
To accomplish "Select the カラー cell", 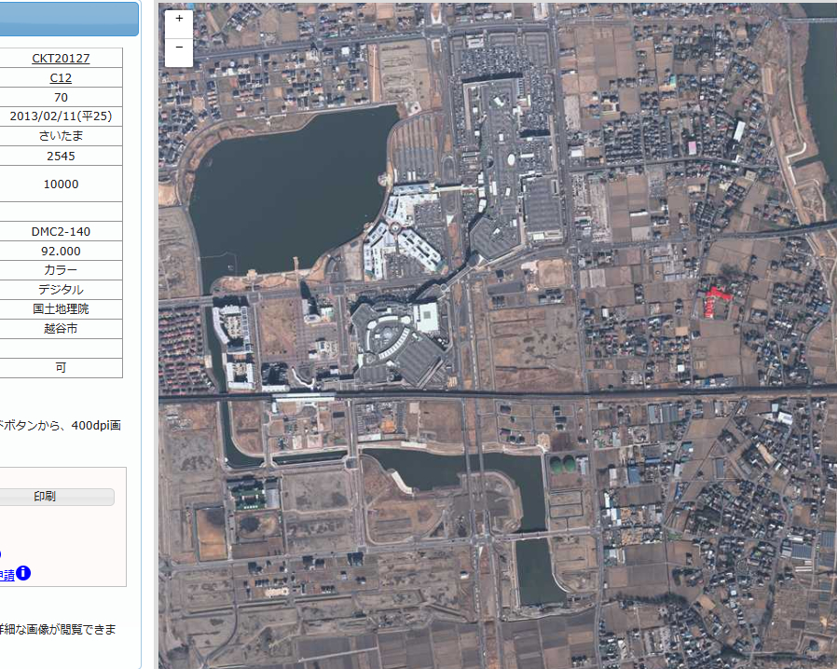I will coord(61,270).
